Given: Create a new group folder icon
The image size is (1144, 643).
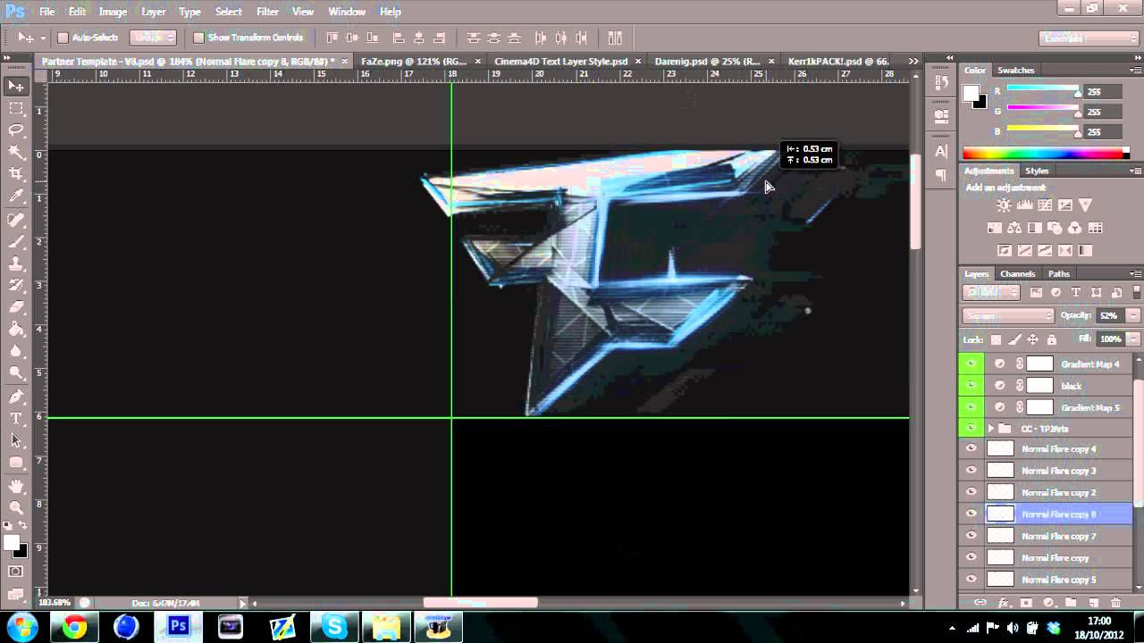Looking at the screenshot, I should coord(1071,604).
